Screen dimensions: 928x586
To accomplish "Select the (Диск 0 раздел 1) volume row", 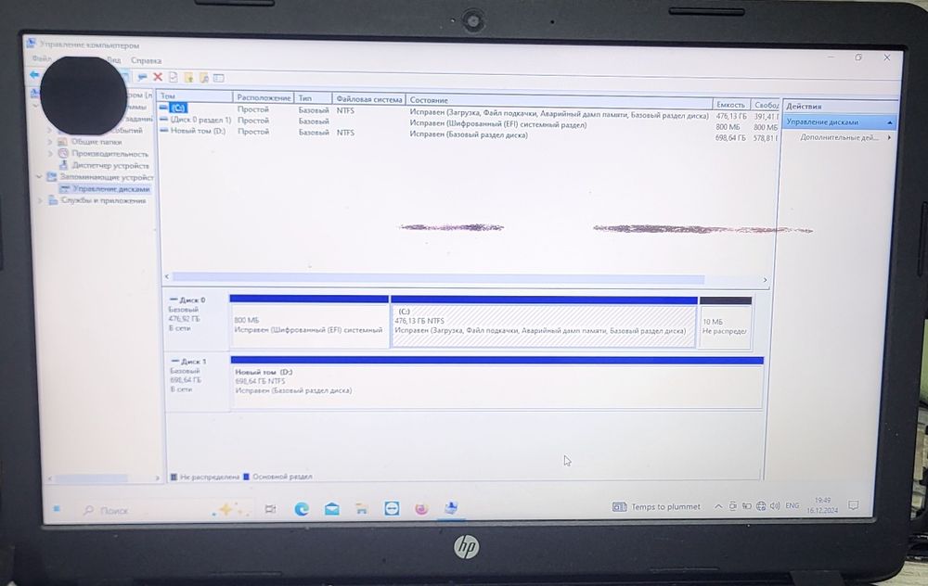I will point(468,123).
